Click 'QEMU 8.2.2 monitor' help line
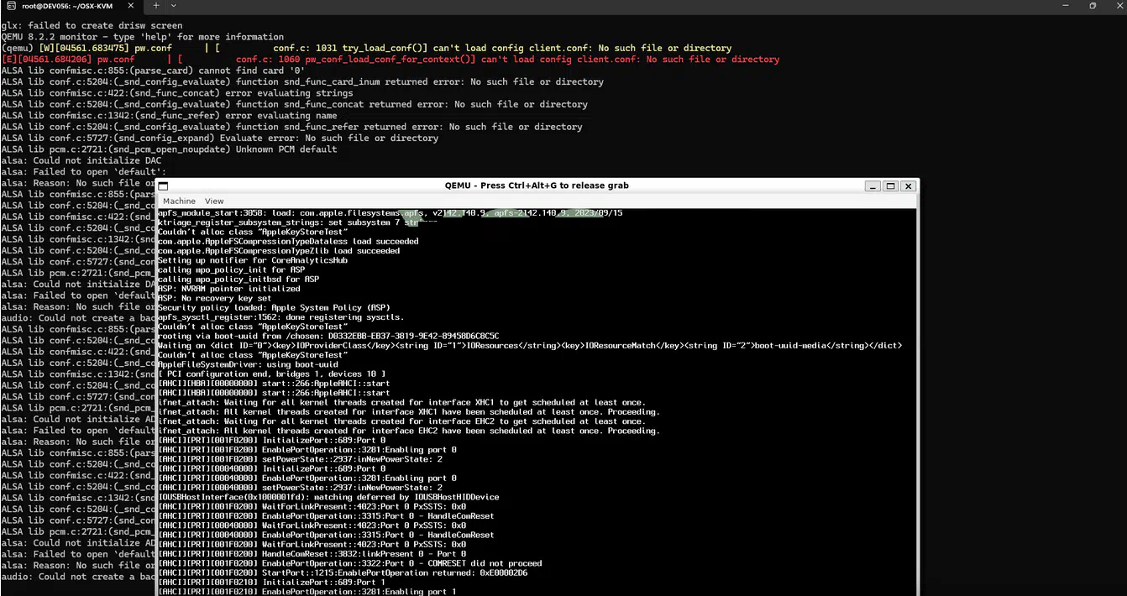 pyautogui.click(x=143, y=37)
